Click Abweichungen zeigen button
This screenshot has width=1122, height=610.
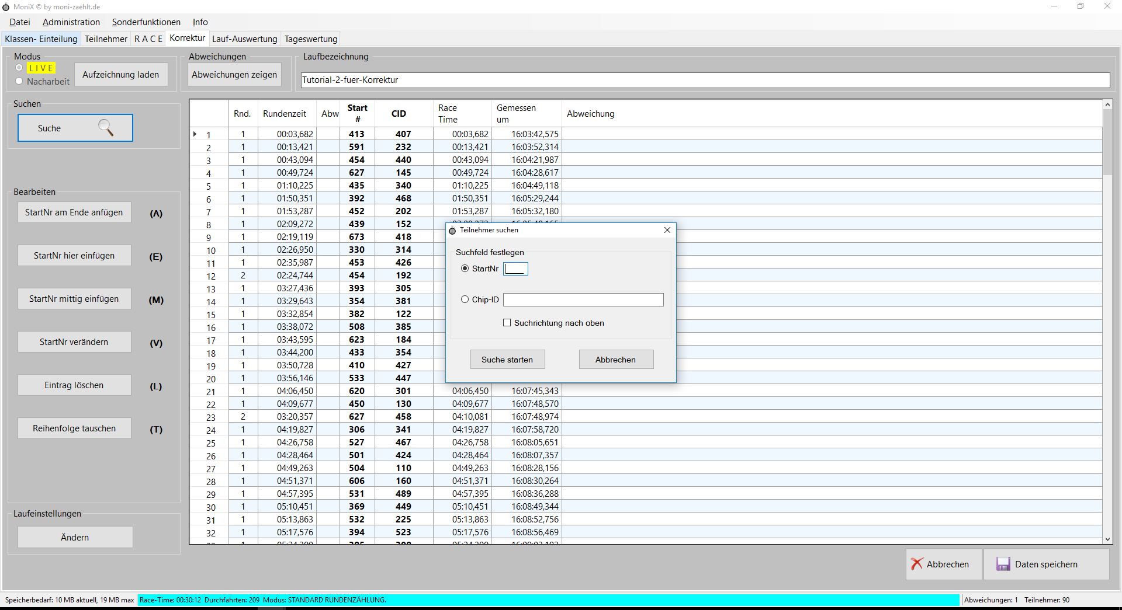point(234,75)
